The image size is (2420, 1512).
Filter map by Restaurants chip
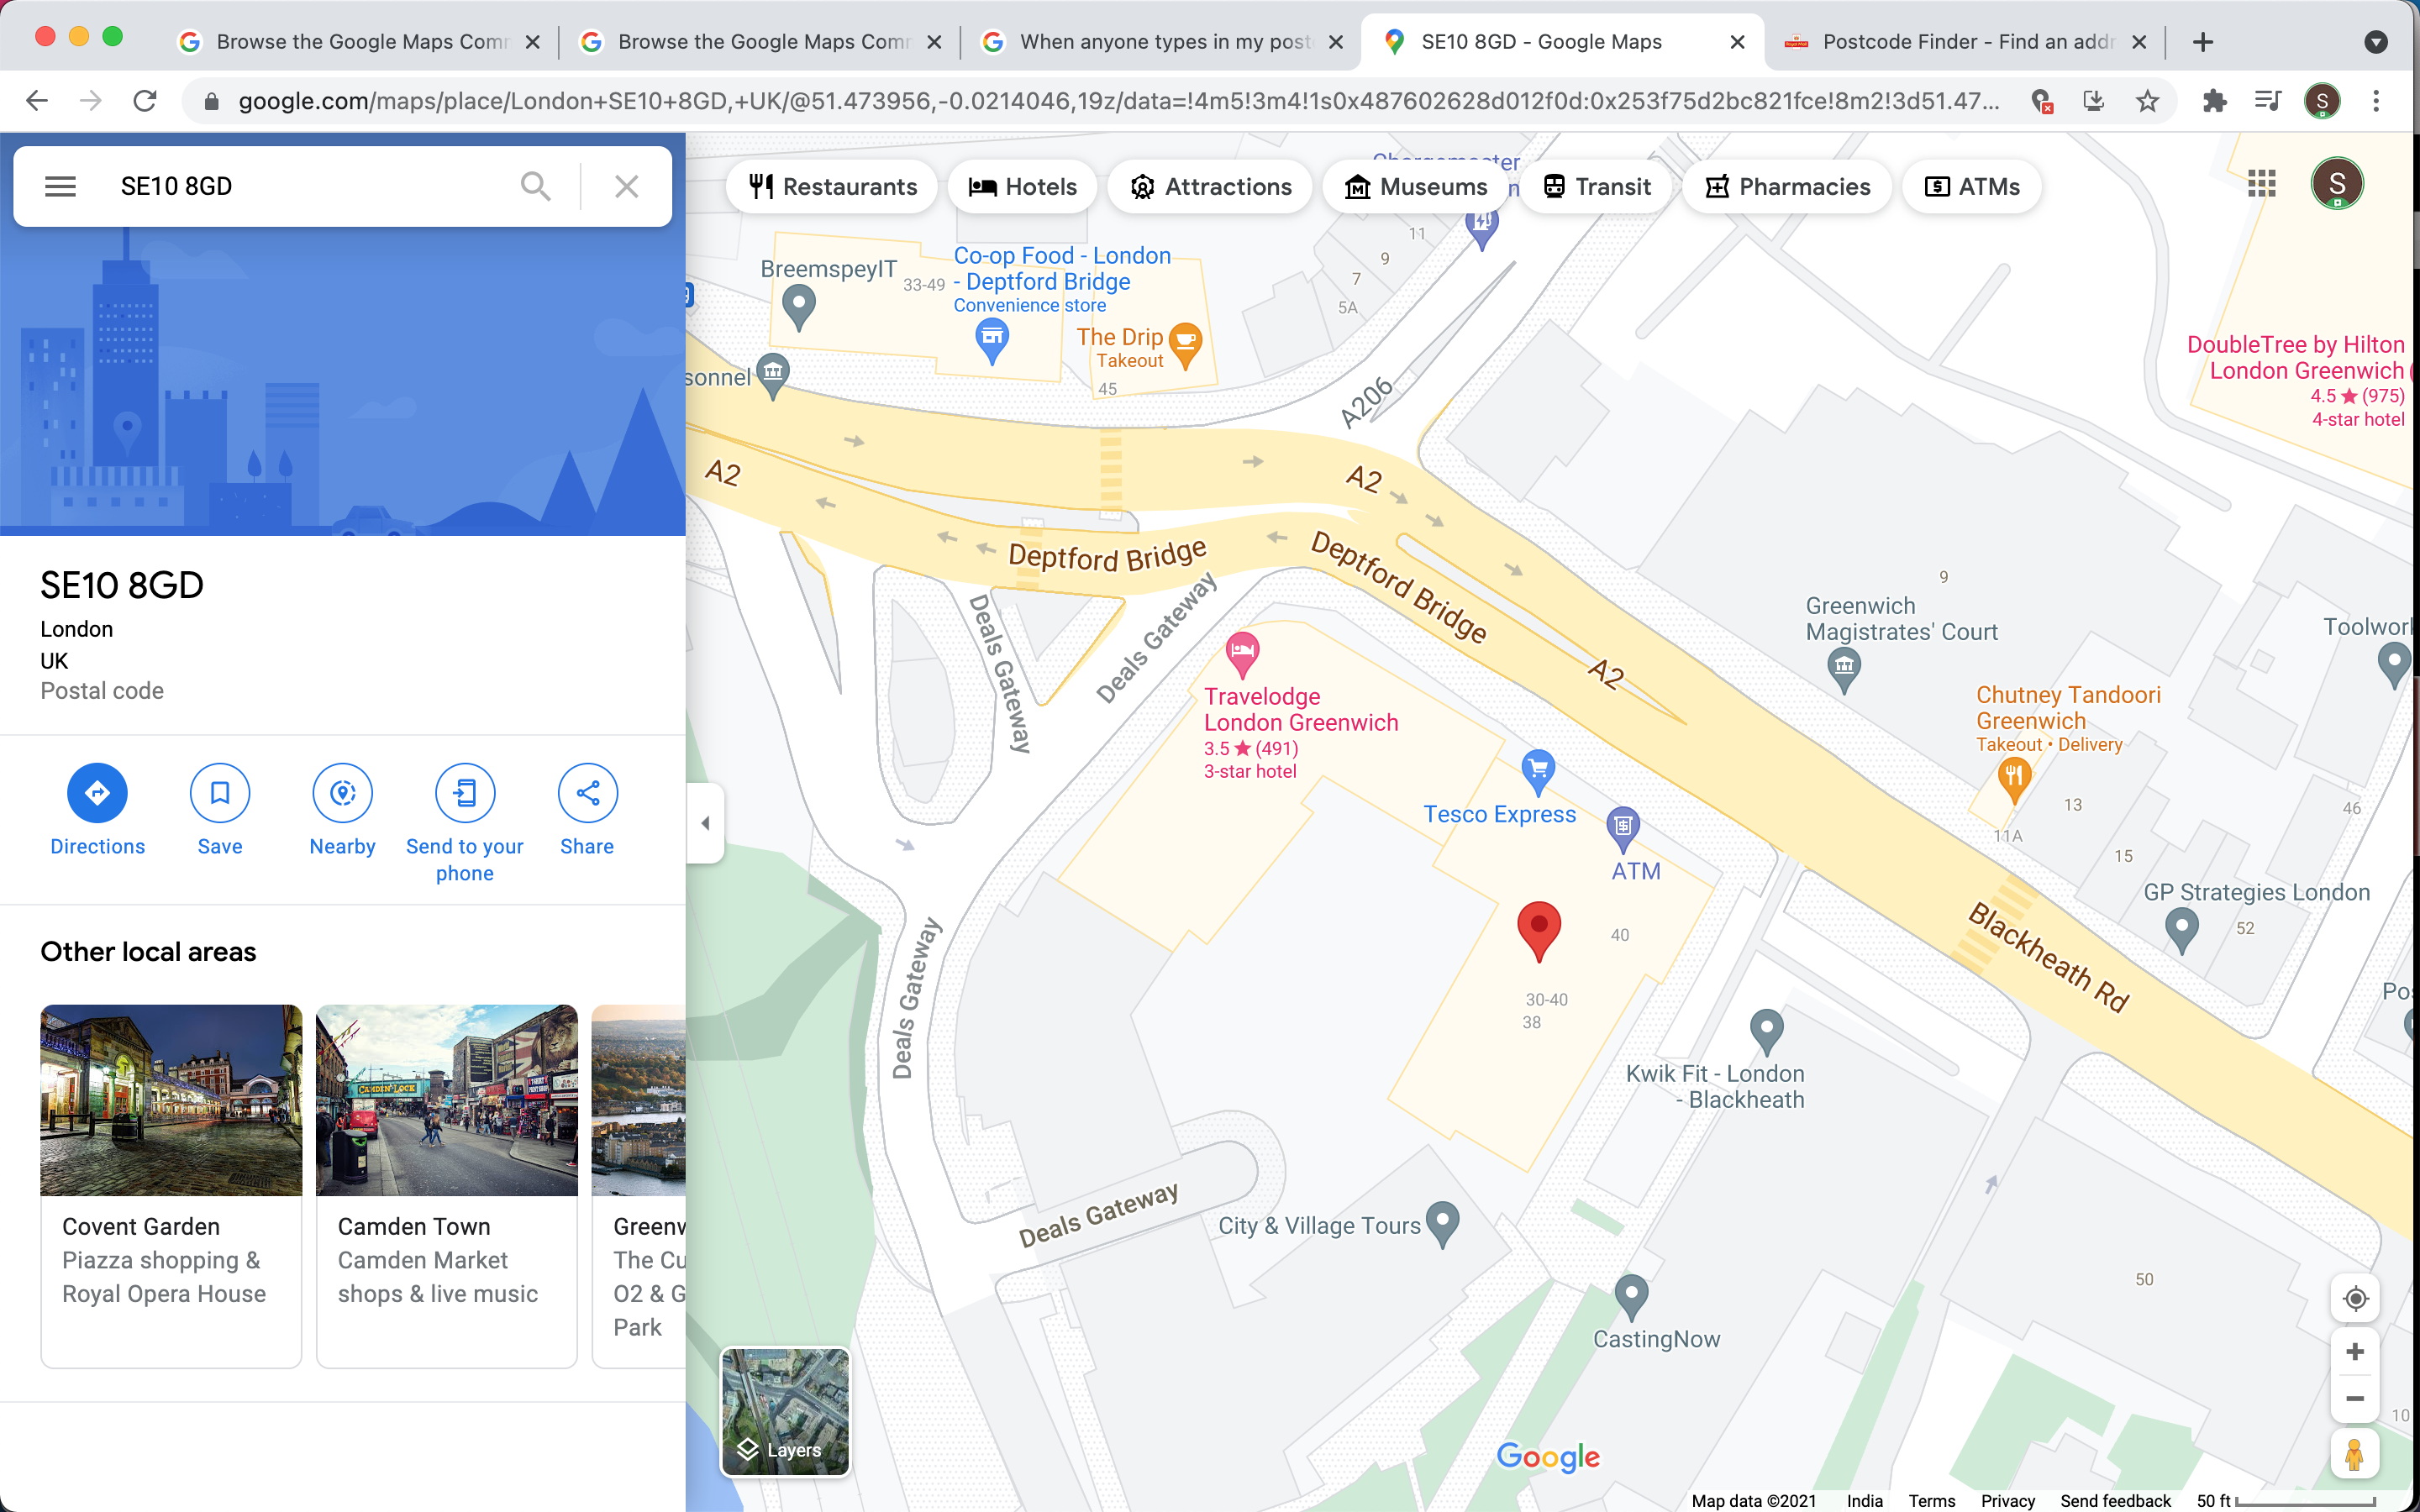pos(833,187)
